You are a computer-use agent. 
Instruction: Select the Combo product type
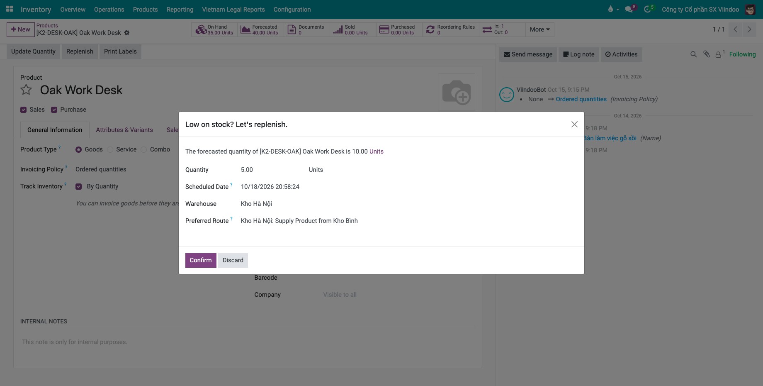pyautogui.click(x=143, y=149)
